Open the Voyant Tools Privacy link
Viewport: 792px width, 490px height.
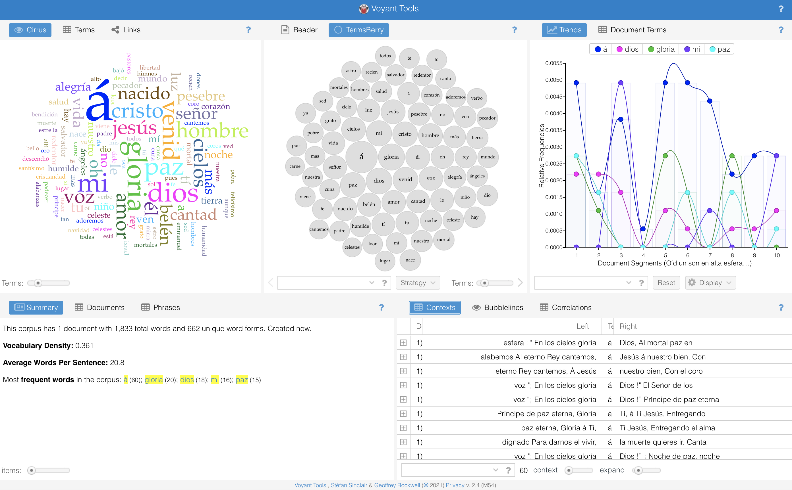pos(454,485)
